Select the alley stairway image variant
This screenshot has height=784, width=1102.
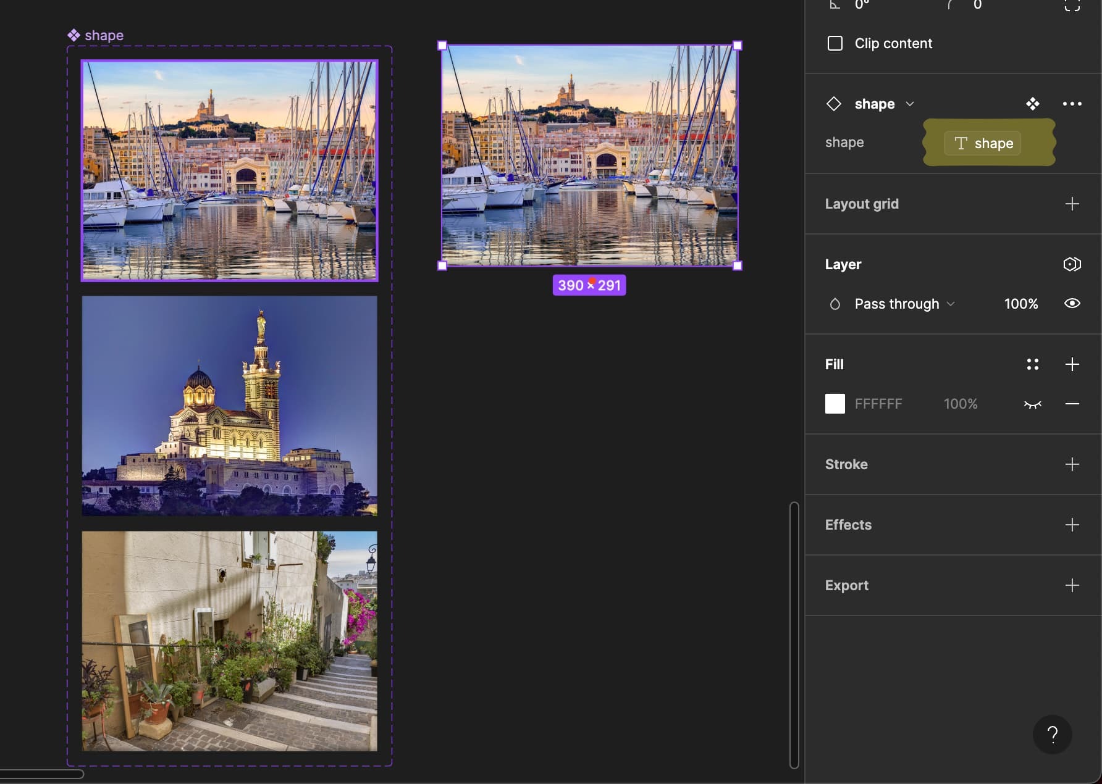click(x=230, y=641)
